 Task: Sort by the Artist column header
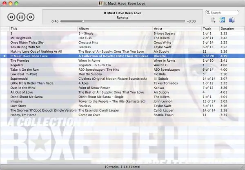coord(177,29)
